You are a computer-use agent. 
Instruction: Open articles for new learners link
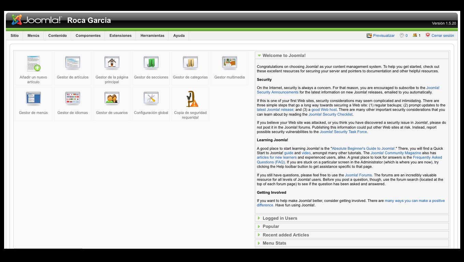tap(277, 158)
